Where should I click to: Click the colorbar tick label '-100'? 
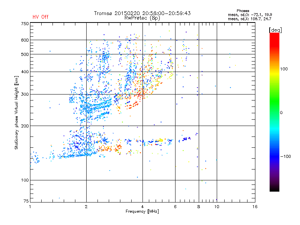pyautogui.click(x=285, y=156)
